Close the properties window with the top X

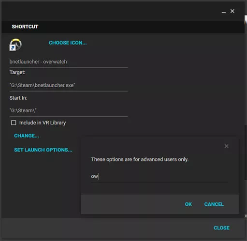click(x=232, y=11)
